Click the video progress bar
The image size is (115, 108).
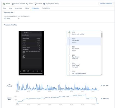tap(31, 73)
